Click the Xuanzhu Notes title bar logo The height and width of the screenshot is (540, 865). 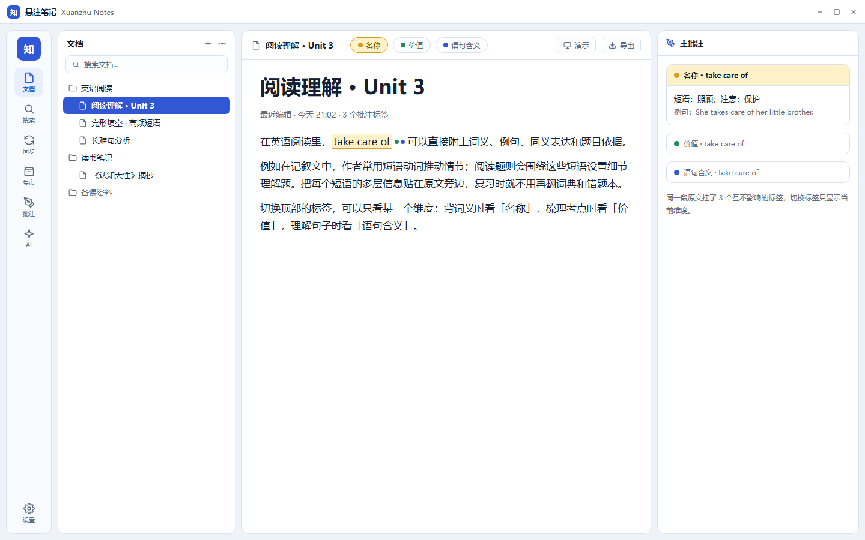[x=14, y=12]
